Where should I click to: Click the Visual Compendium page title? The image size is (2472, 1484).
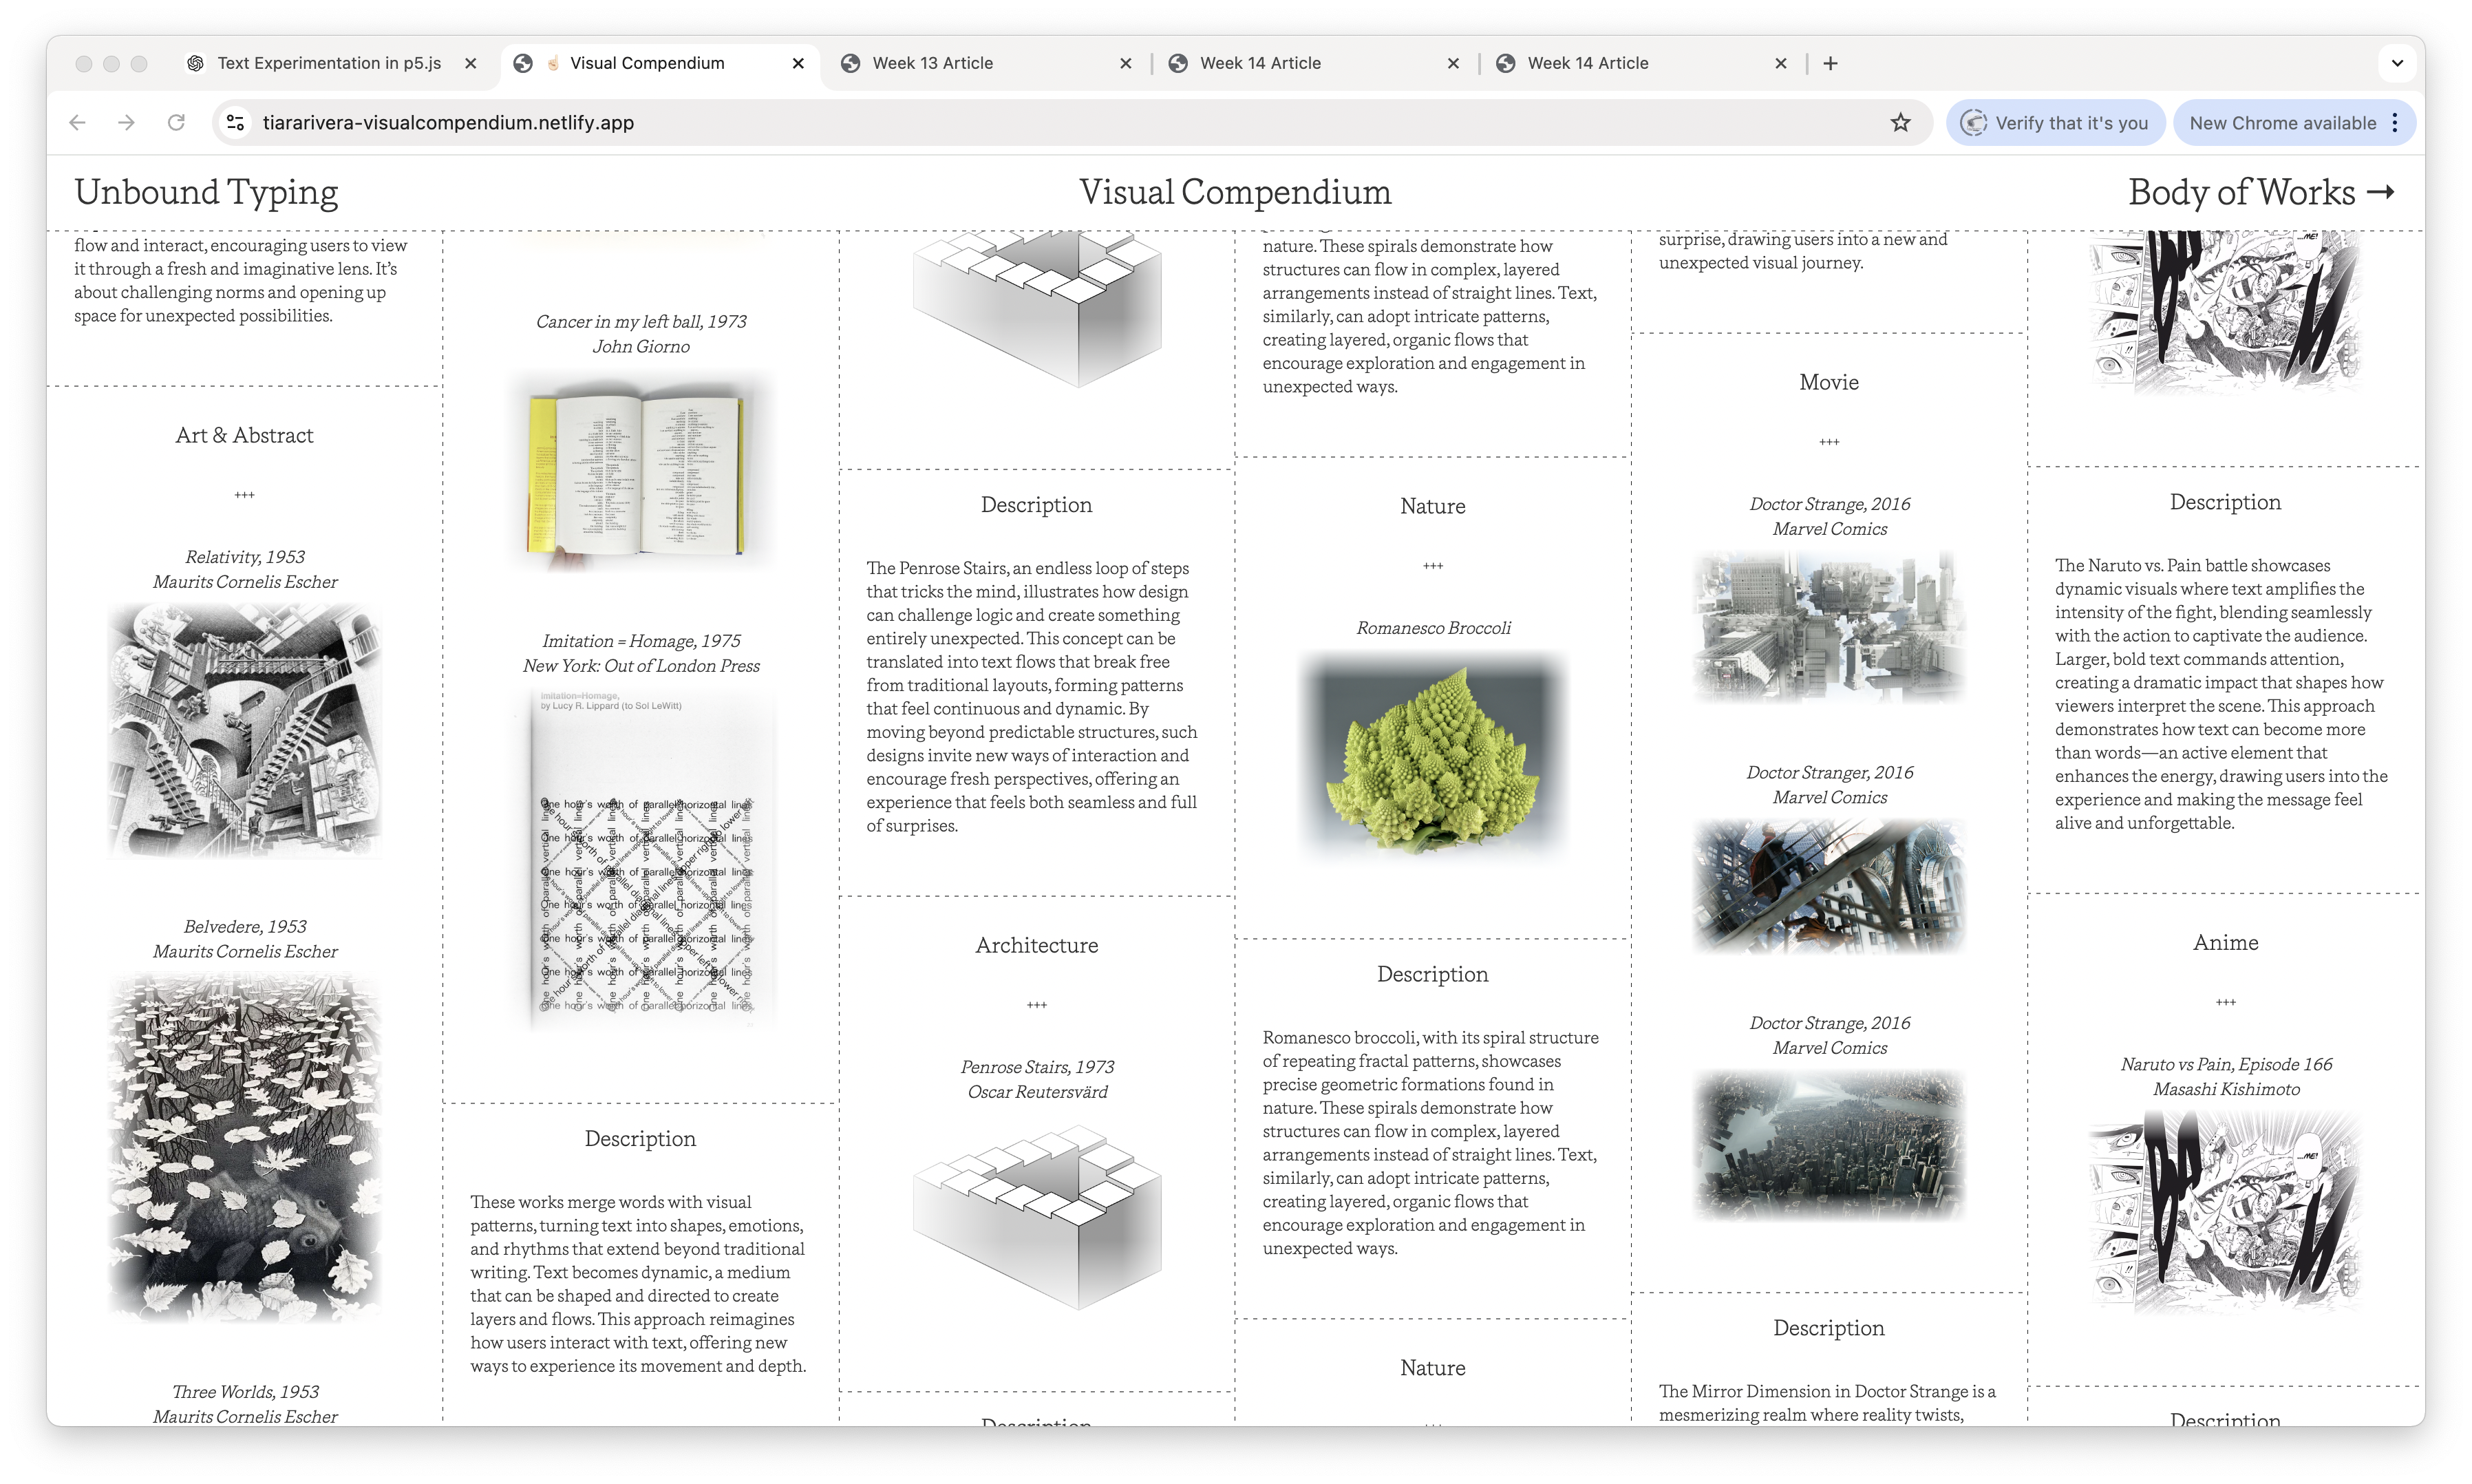[1235, 192]
